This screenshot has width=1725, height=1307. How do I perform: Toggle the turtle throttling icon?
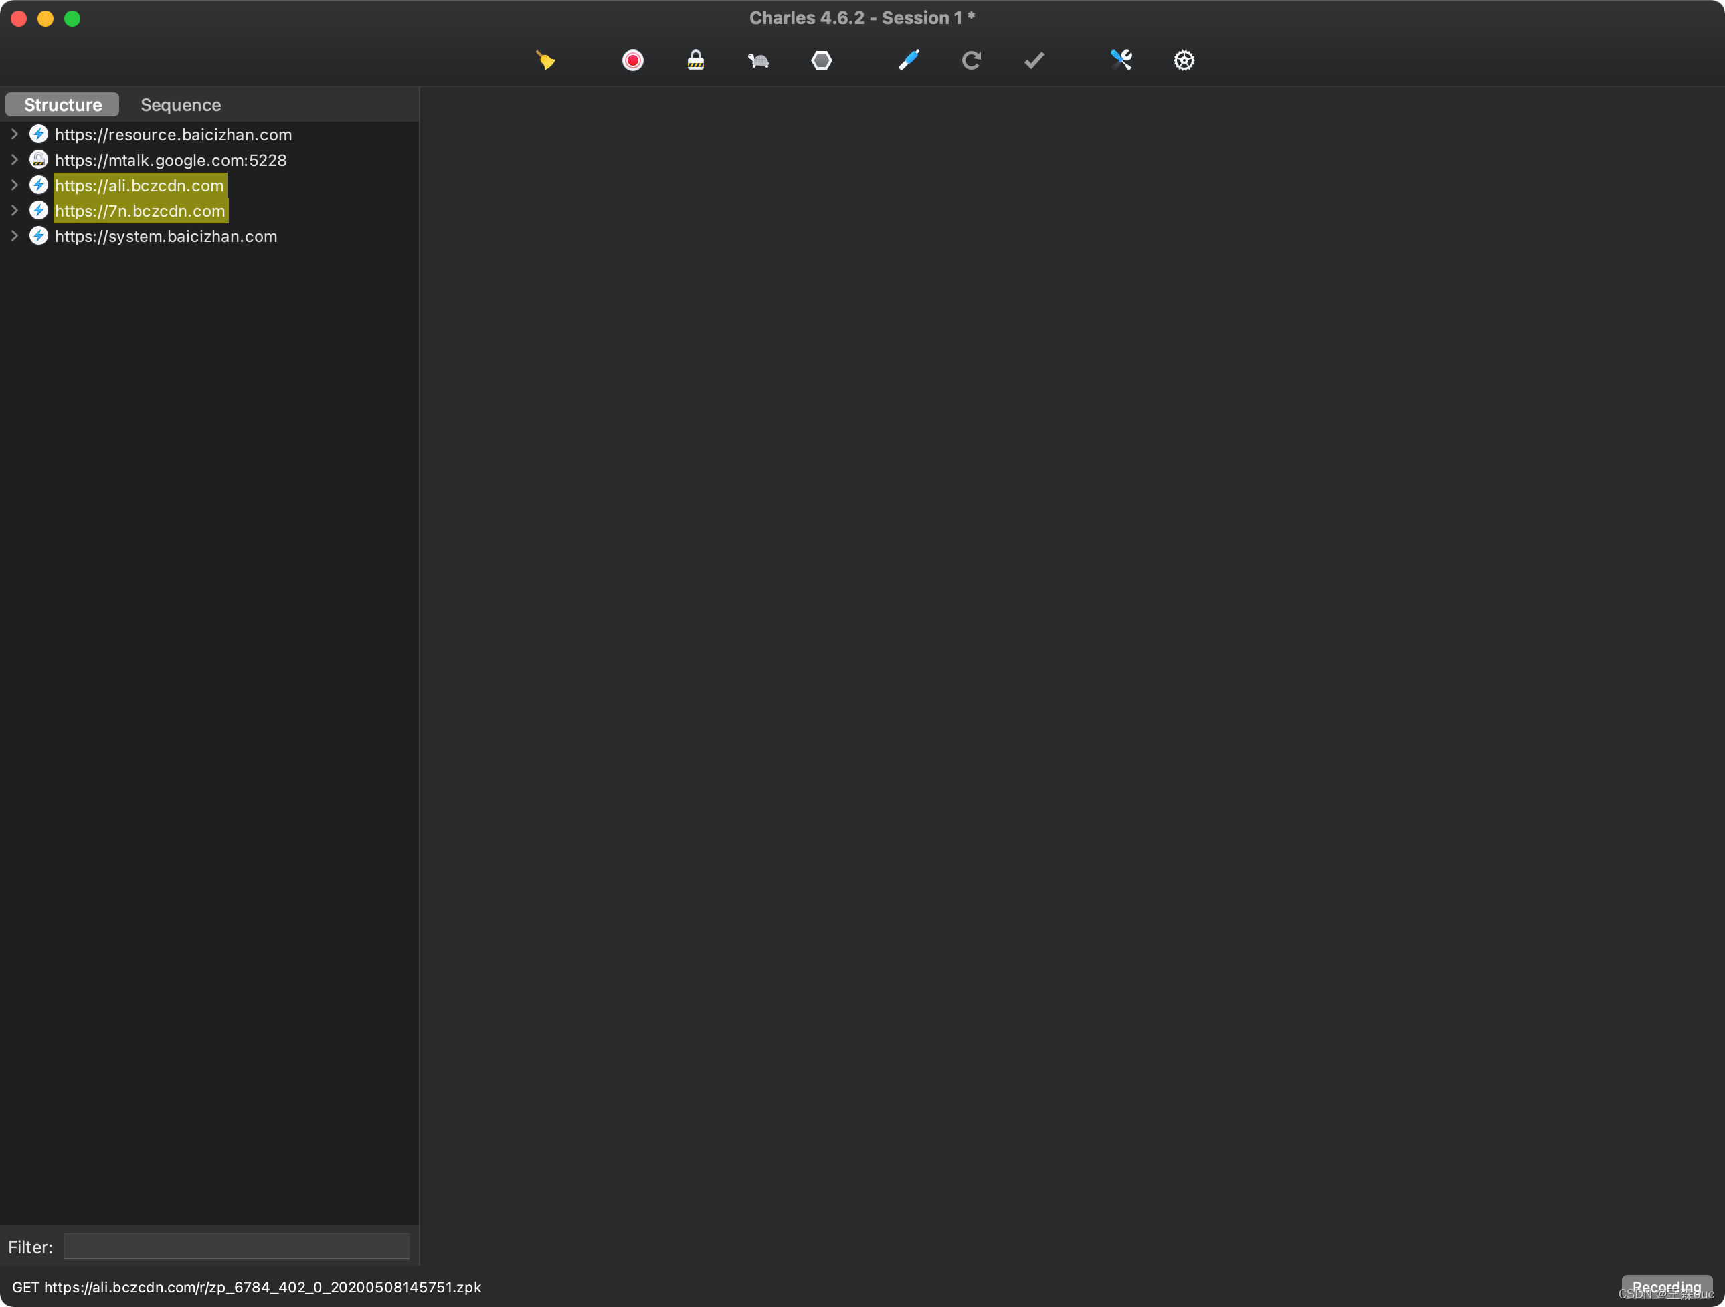(x=758, y=60)
